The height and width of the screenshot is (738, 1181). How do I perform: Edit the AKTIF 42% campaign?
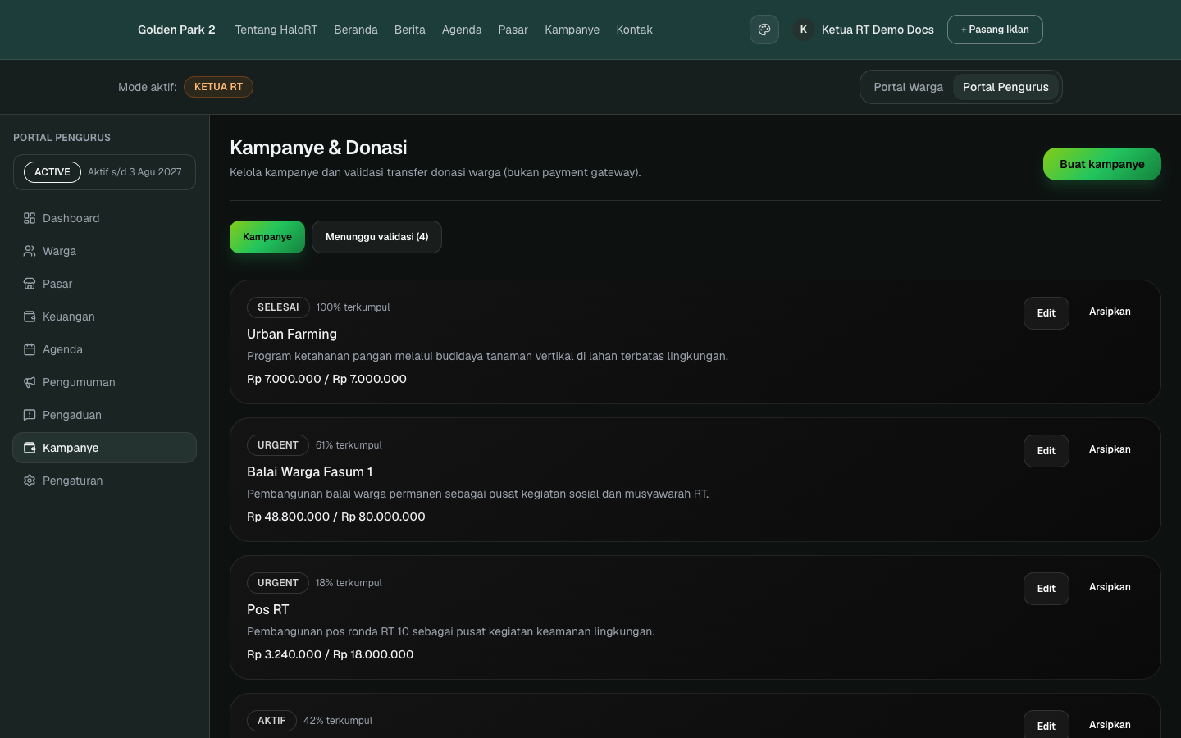point(1046,725)
